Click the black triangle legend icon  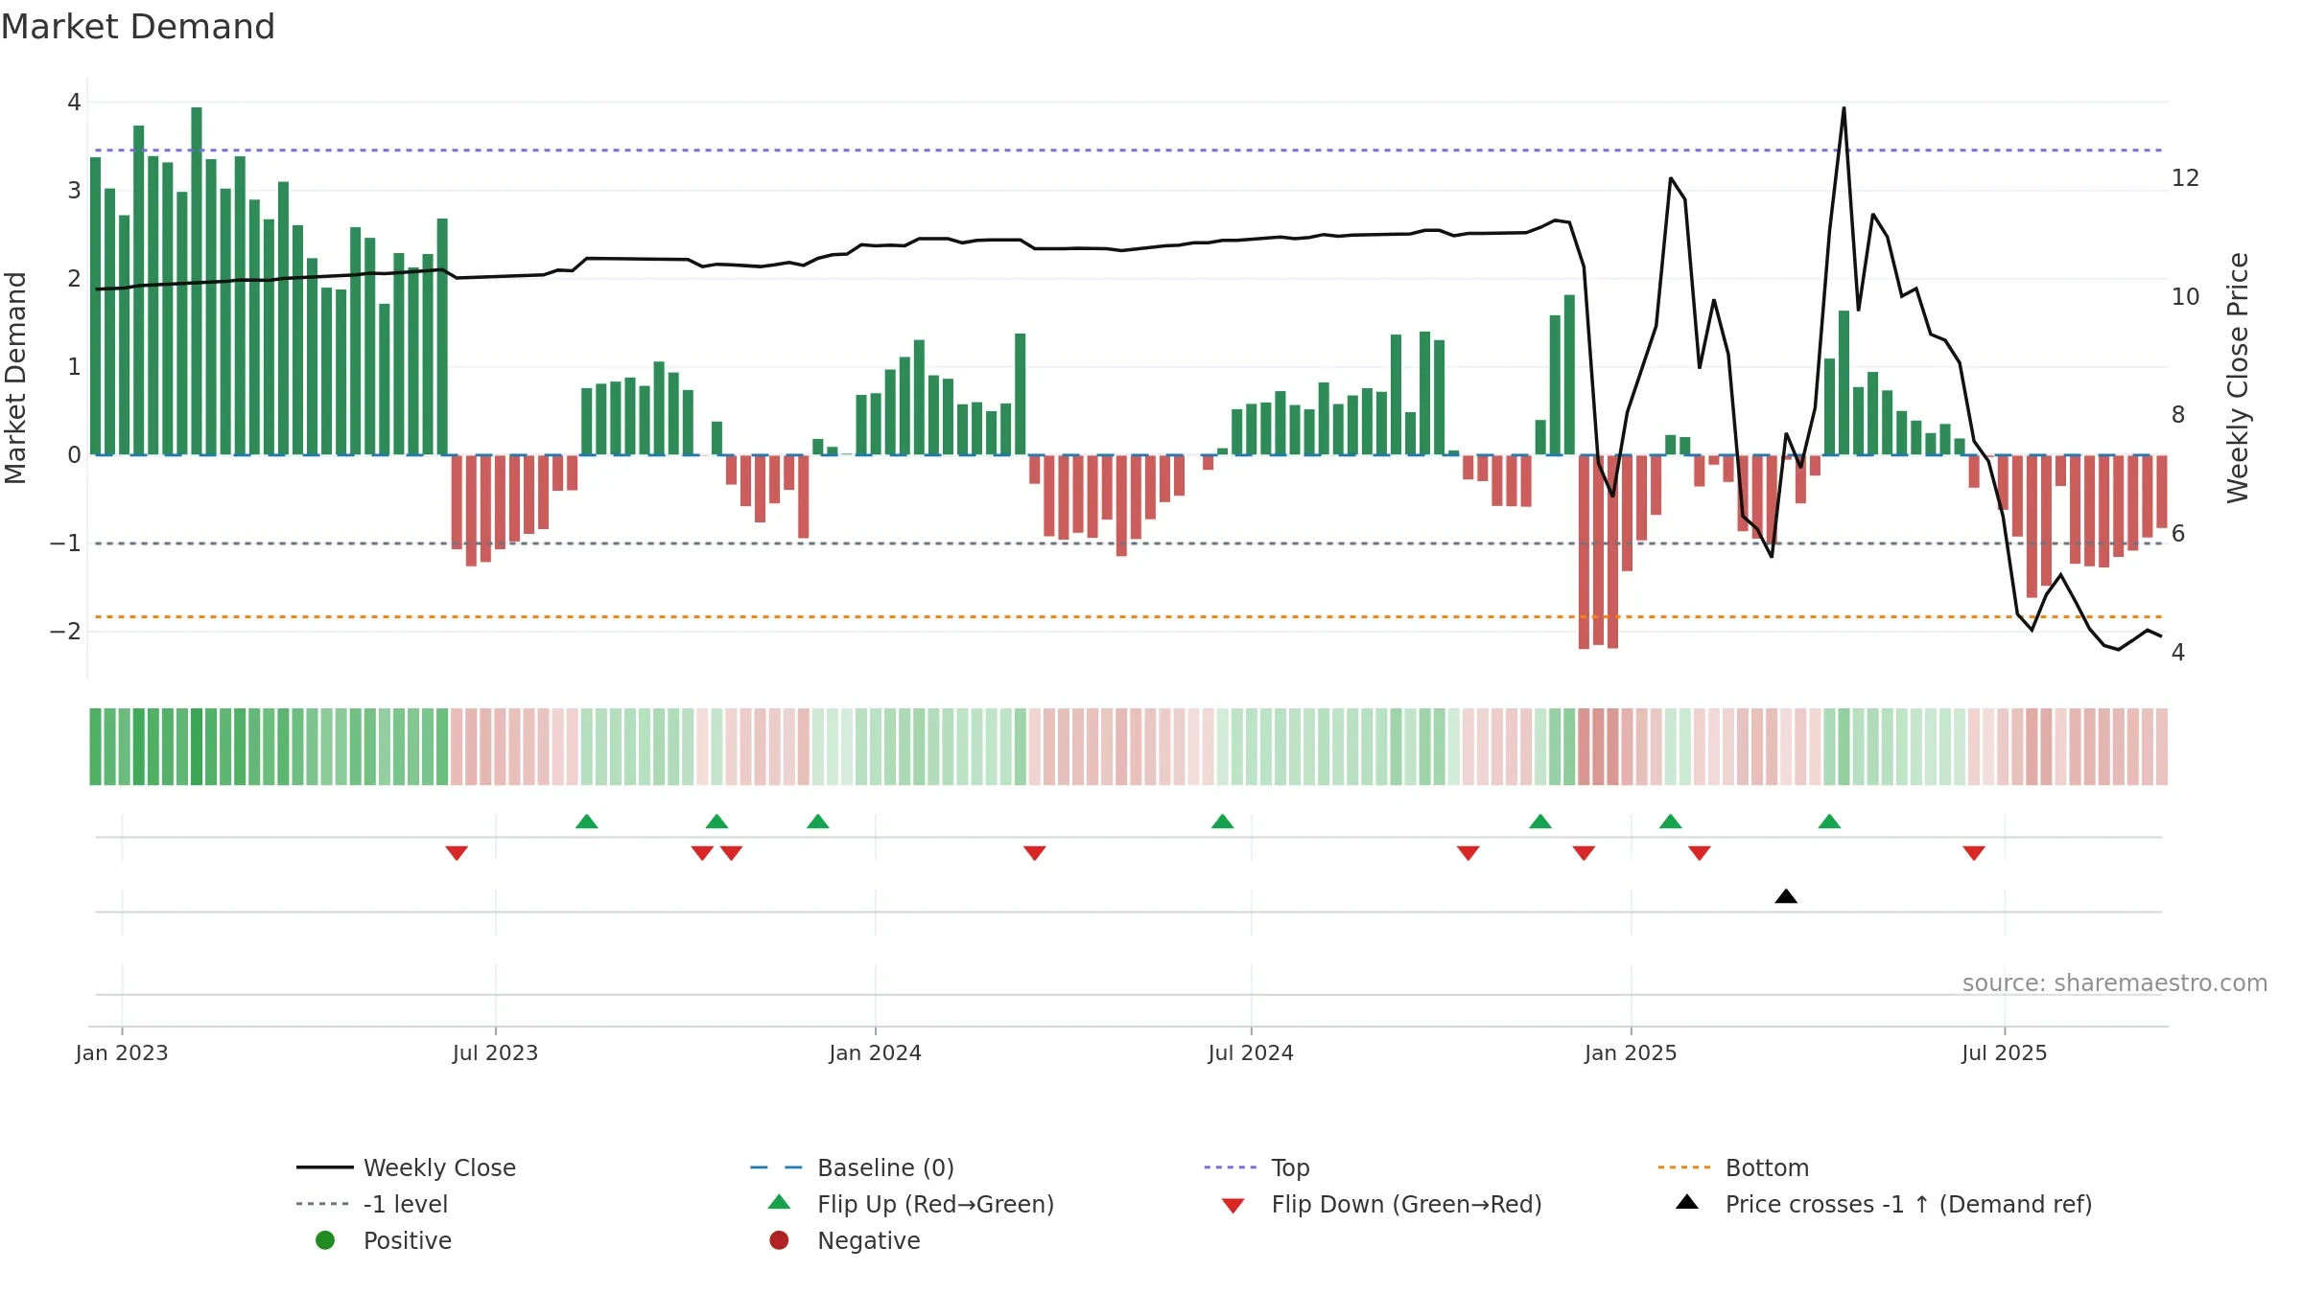click(x=1687, y=1202)
